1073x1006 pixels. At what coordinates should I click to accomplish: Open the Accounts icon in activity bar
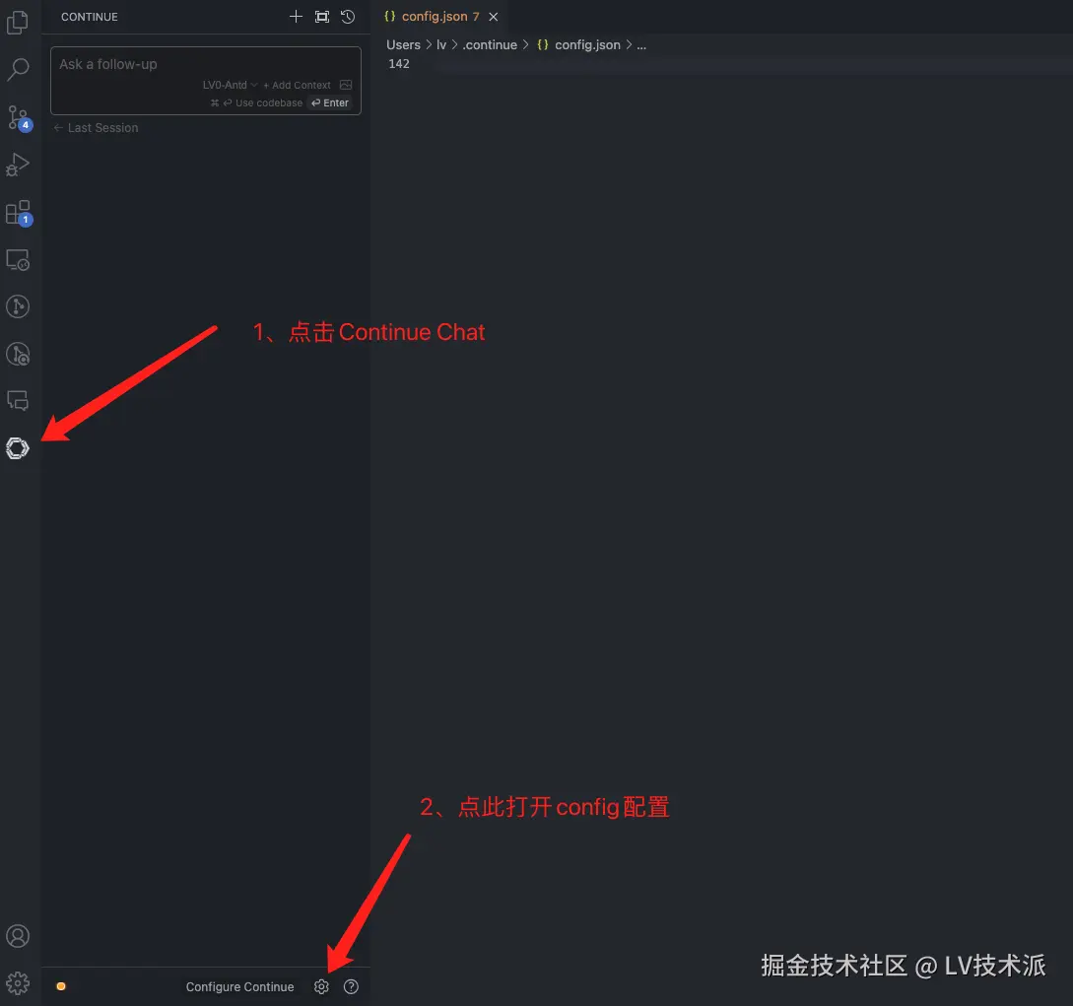pos(18,935)
